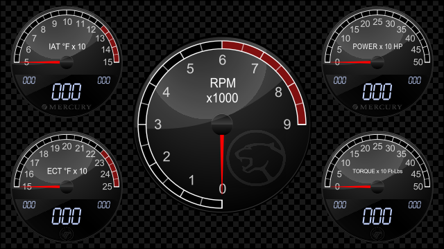Click the large digital readout on ECT gauge
The image size is (444, 249).
(67, 216)
